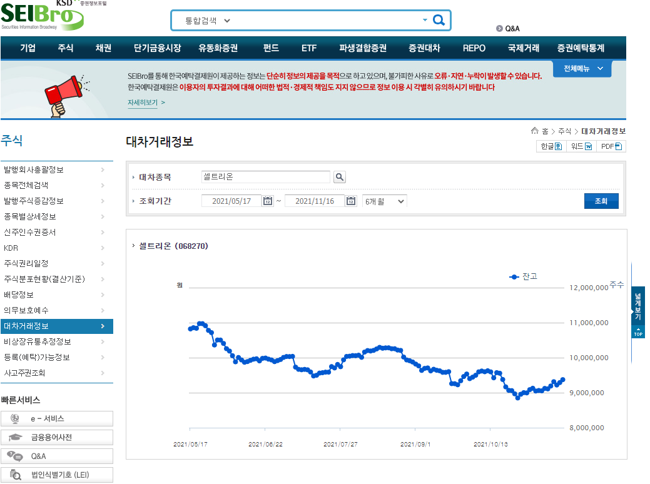Open 주식분포현황(결산기준) in sidebar
The height and width of the screenshot is (484, 650).
pos(44,280)
